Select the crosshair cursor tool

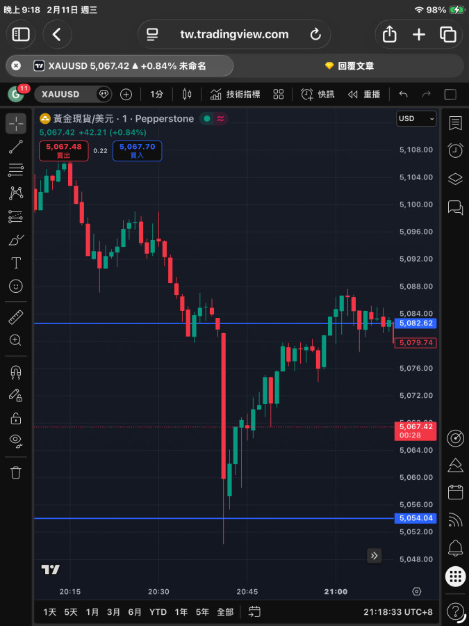tap(16, 123)
